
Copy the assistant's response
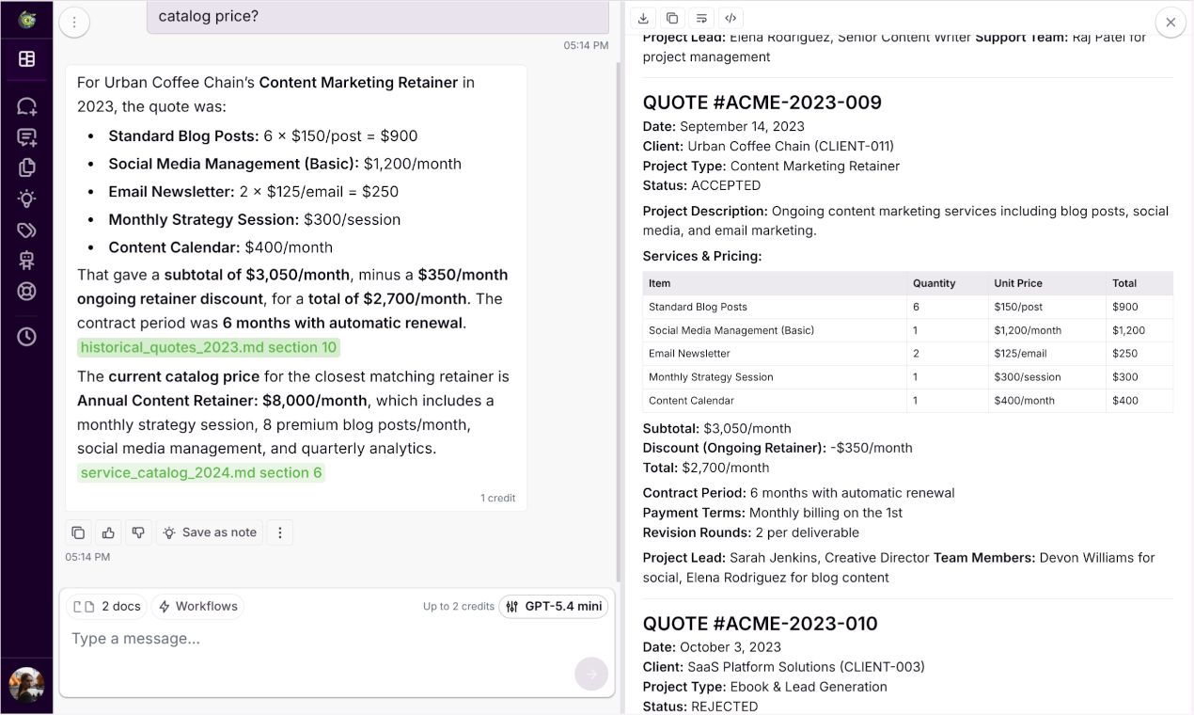pyautogui.click(x=78, y=532)
